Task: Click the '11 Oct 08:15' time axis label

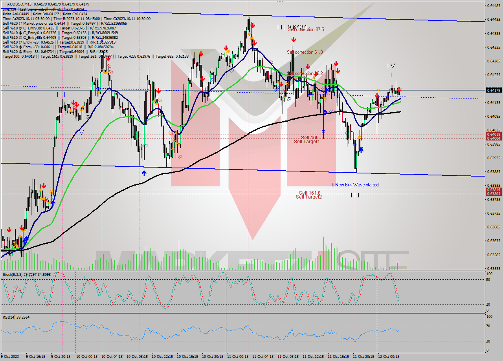Action: [288, 356]
